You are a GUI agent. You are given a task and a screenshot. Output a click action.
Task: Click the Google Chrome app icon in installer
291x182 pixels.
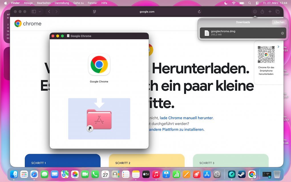tap(99, 64)
